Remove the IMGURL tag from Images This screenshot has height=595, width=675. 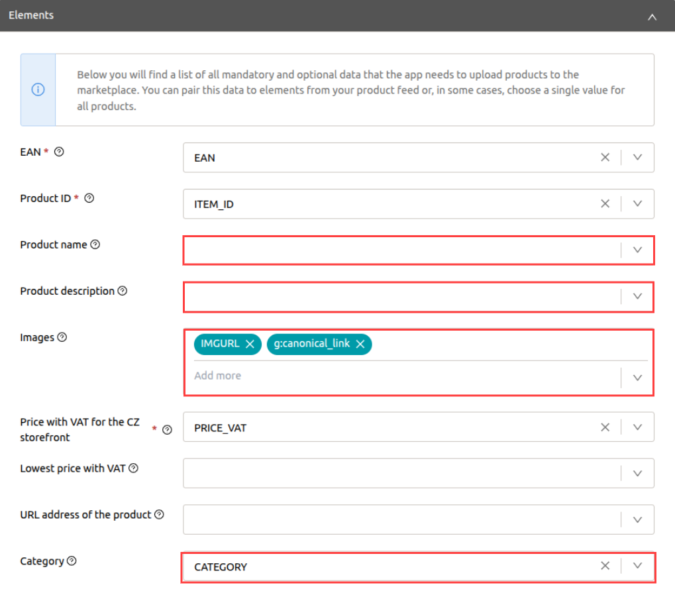pyautogui.click(x=250, y=344)
